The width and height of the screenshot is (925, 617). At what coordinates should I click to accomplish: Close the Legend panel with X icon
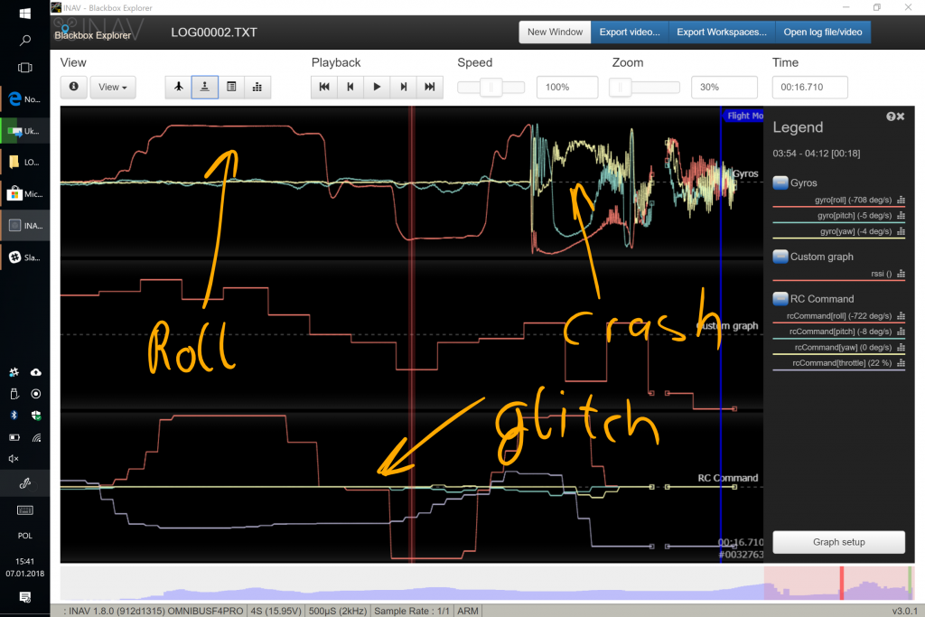pos(901,117)
